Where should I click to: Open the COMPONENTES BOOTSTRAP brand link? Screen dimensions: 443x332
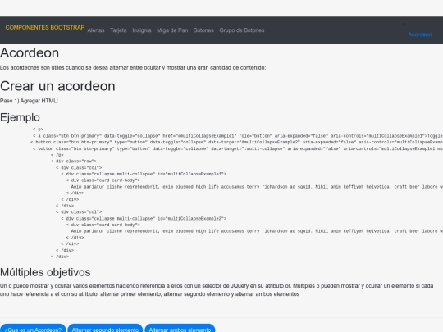pos(45,27)
